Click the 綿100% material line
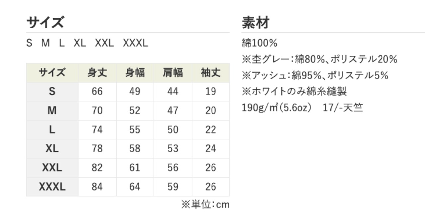The image size is (425, 222). point(259,43)
